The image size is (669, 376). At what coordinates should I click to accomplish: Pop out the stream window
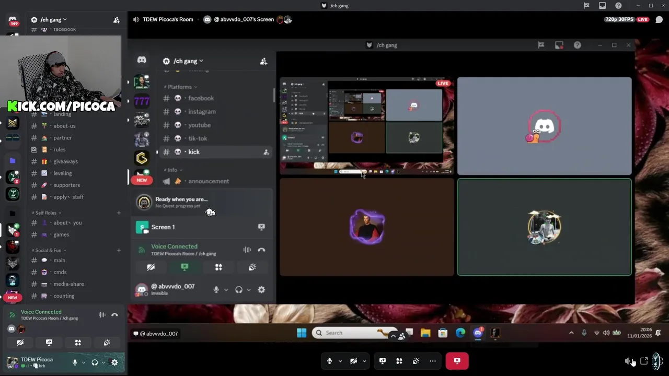tap(644, 361)
